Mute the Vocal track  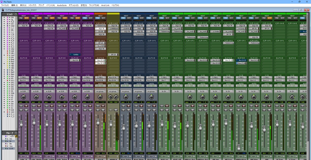tap(103, 110)
